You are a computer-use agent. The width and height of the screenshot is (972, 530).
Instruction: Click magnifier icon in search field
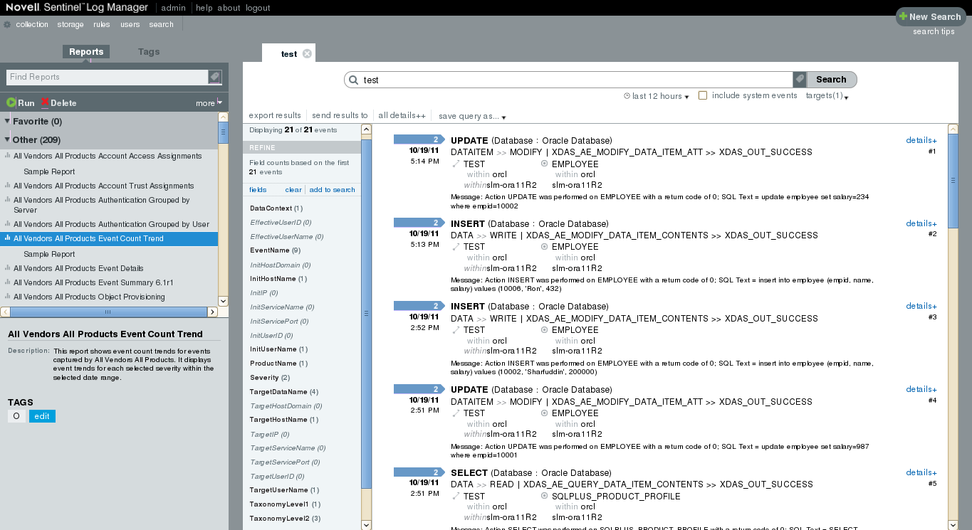[353, 80]
